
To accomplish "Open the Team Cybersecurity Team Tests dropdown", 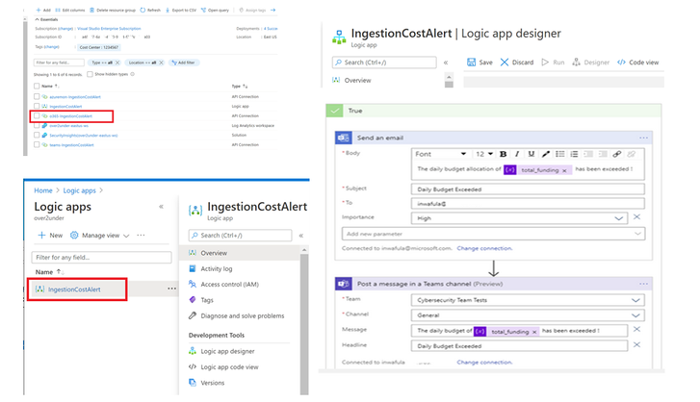I will [635, 300].
